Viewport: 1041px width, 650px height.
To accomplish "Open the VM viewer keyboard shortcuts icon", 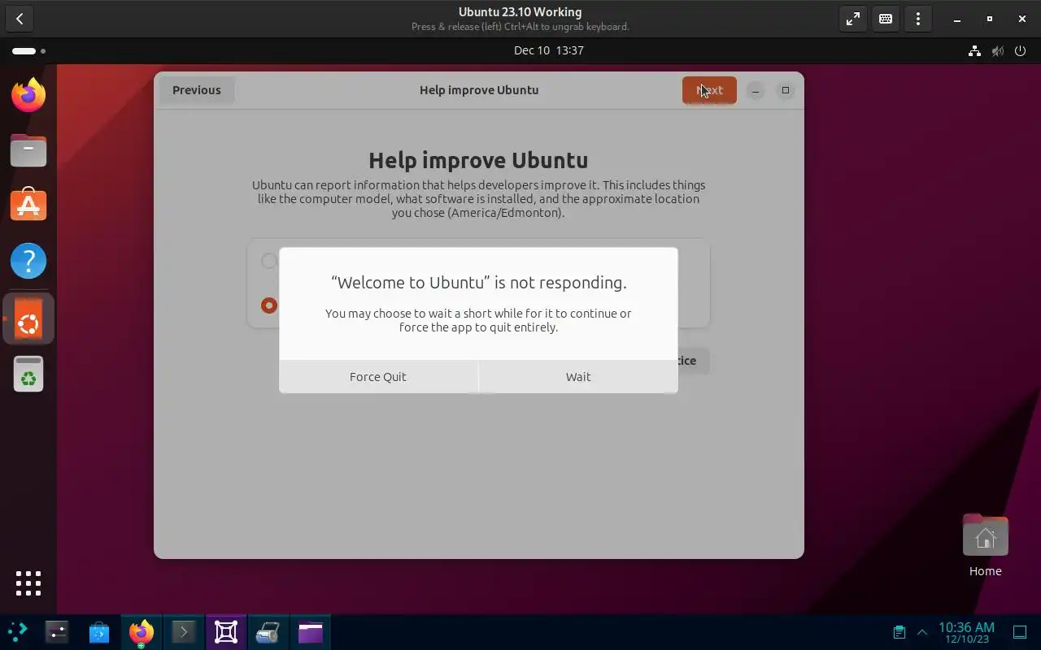I will [886, 19].
